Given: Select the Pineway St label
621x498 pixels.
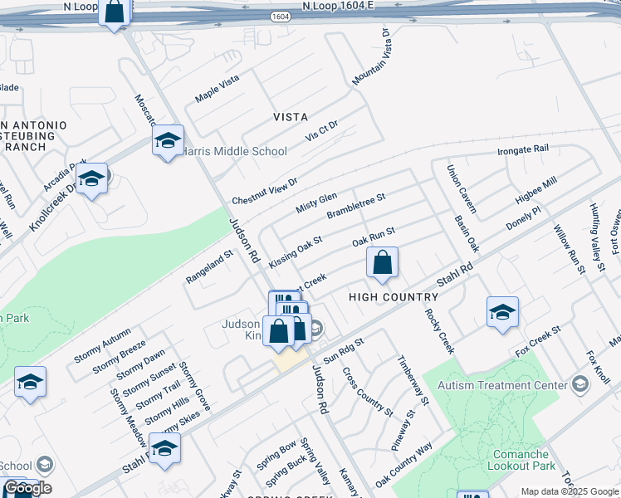Looking at the screenshot, I should [403, 430].
